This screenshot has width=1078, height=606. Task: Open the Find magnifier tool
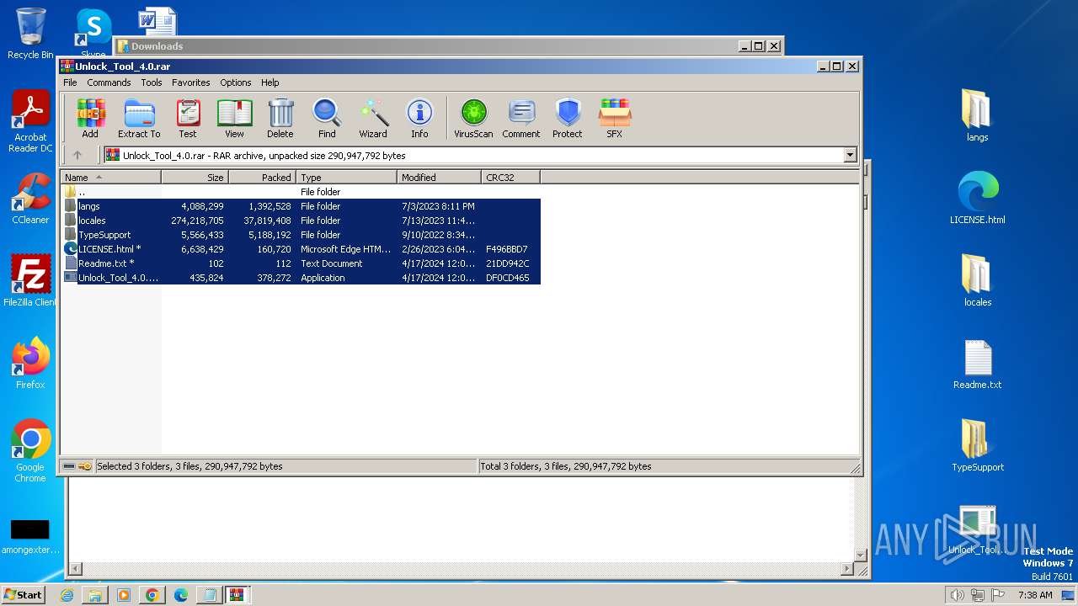tap(327, 118)
